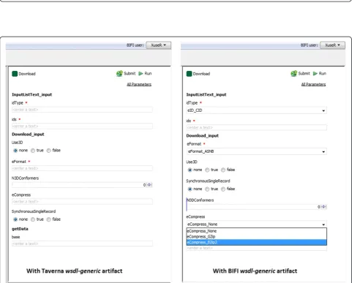Focus the eCompress text field in Taverna panel
The height and width of the screenshot is (283, 352).
click(x=82, y=201)
